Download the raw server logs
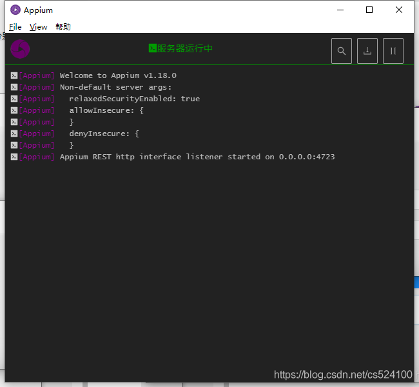This screenshot has width=419, height=387. tap(367, 51)
